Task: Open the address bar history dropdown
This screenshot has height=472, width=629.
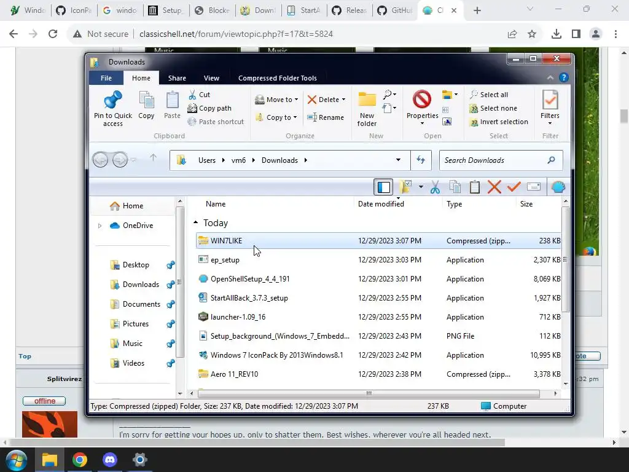Action: [x=398, y=160]
